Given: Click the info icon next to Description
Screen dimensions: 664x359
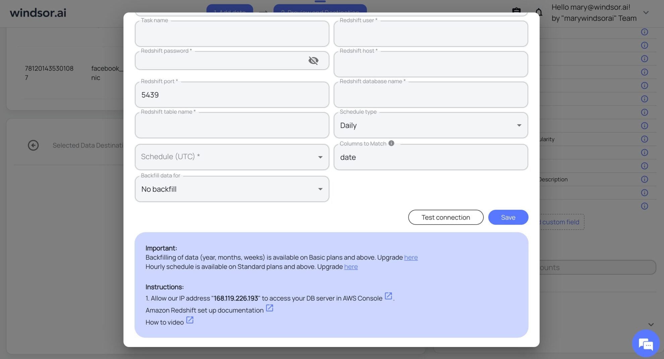Looking at the screenshot, I should coord(644,179).
